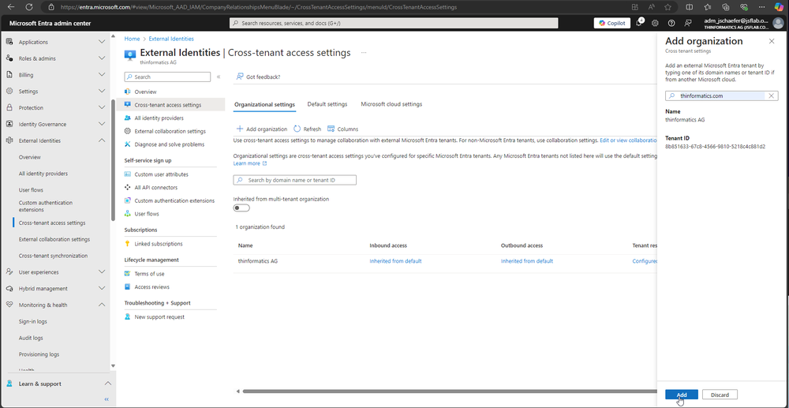Screen dimensions: 789x408
Task: Toggle Inherited from multi-tenant organization switch
Action: tap(241, 208)
